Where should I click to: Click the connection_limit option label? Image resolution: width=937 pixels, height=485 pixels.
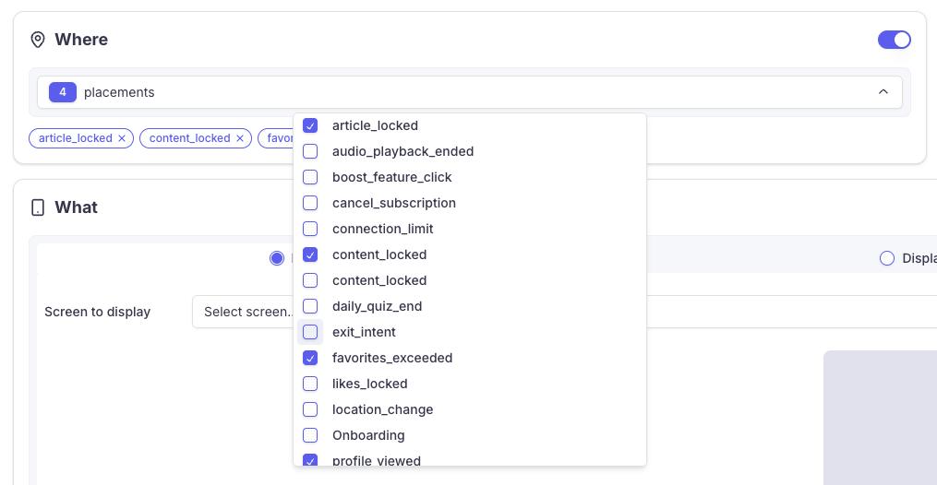(x=382, y=229)
